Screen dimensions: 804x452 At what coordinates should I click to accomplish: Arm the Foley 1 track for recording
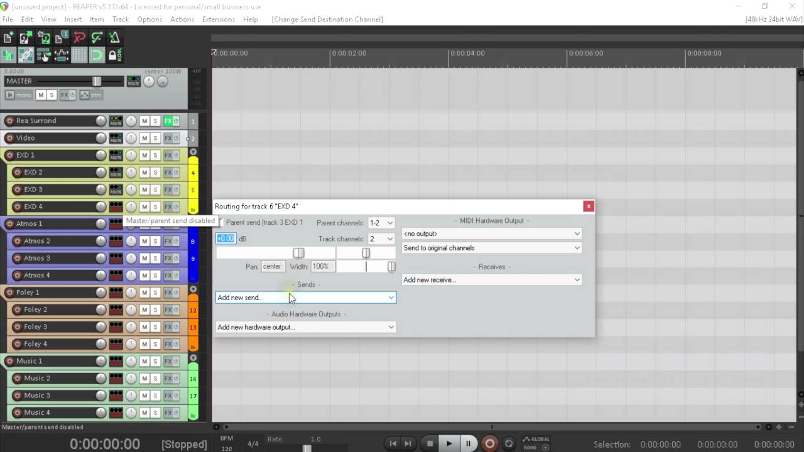coord(9,292)
